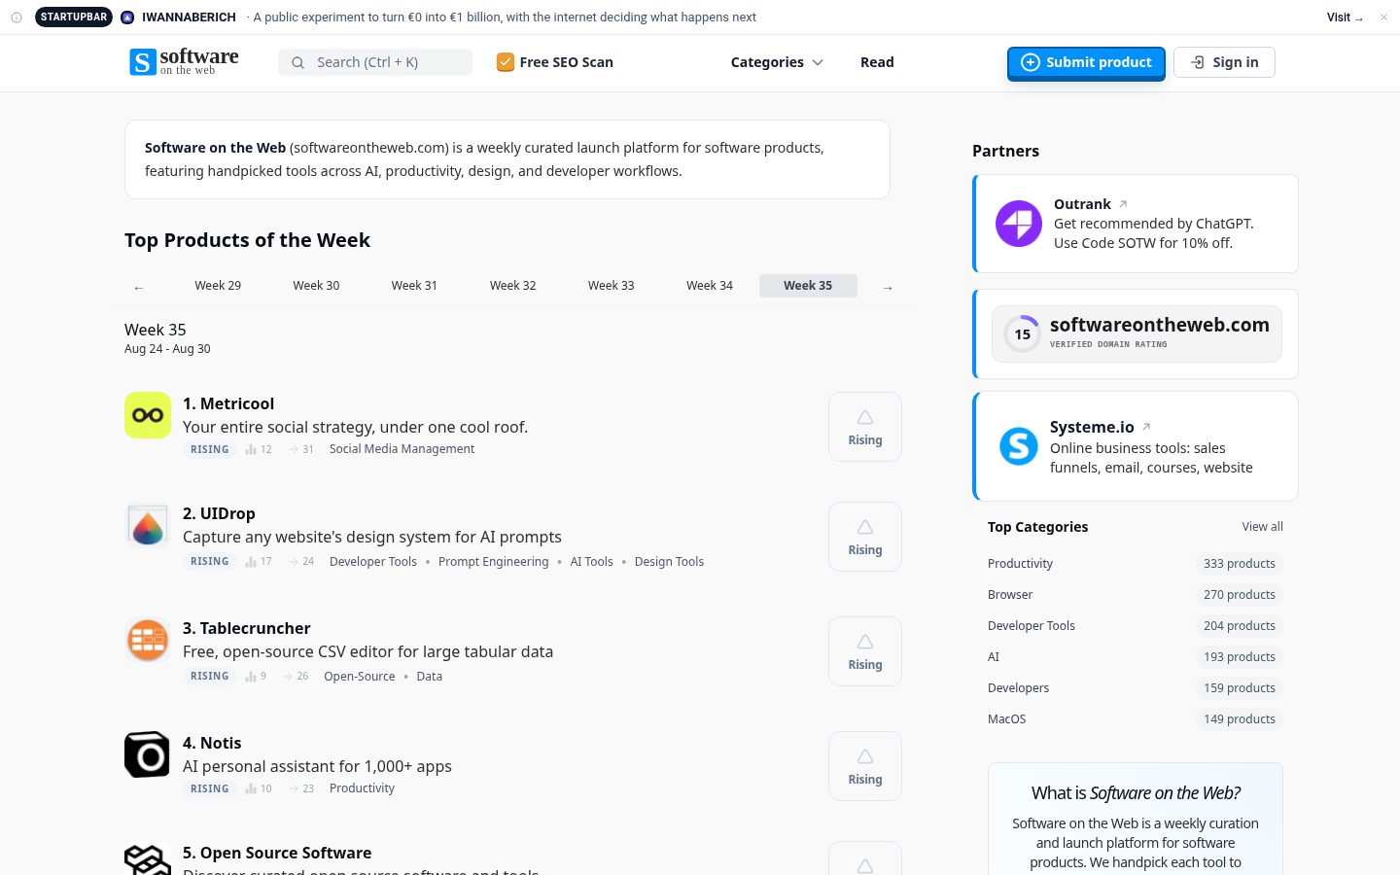Focus the Search (Ctrl + K) field

pos(375,62)
